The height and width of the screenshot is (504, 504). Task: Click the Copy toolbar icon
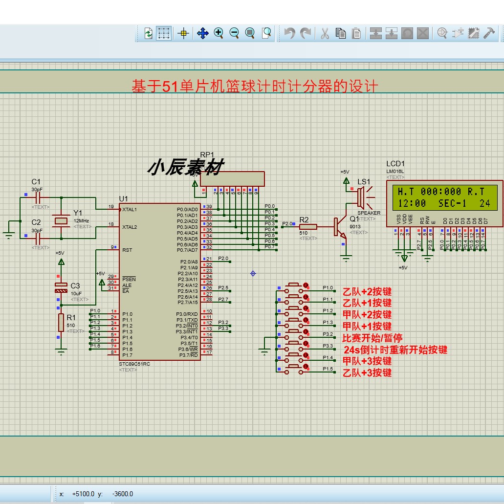340,33
